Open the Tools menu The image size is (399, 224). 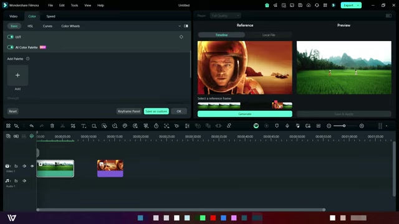(x=75, y=5)
